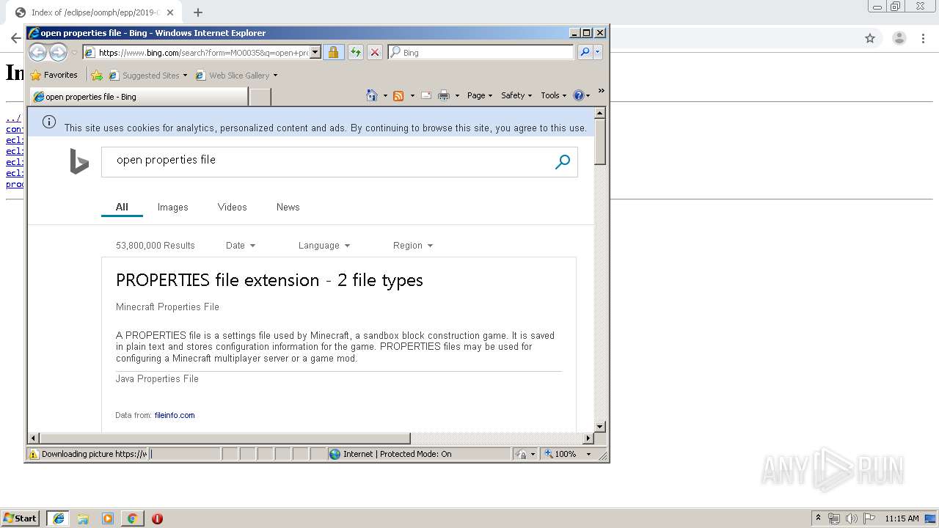Click the status bar privacy lock icon

point(521,454)
